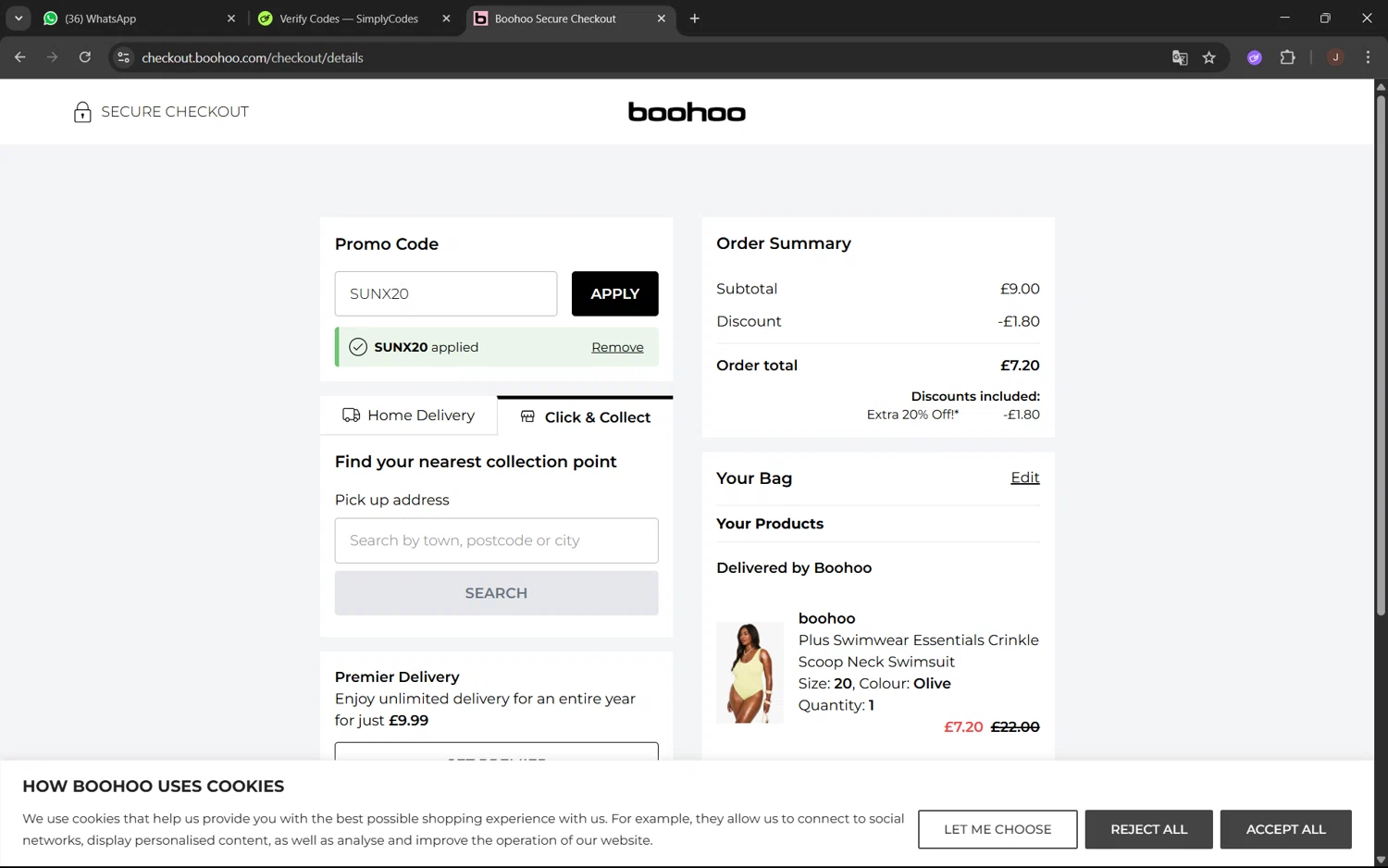Close the Boohoo Secure Checkout tab
The image size is (1388, 868).
[661, 19]
